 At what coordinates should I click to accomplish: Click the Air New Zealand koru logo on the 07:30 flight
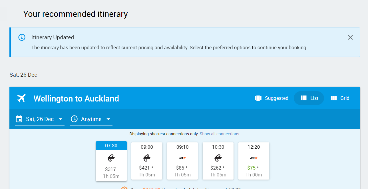[x=111, y=158]
